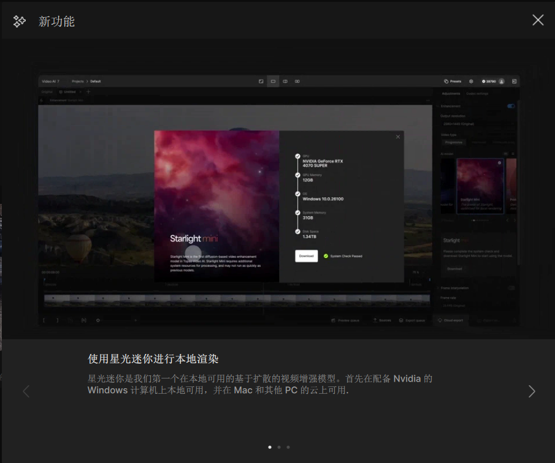Click the Cloud export icon button
Viewport: 555px width, 463px height.
[440, 320]
